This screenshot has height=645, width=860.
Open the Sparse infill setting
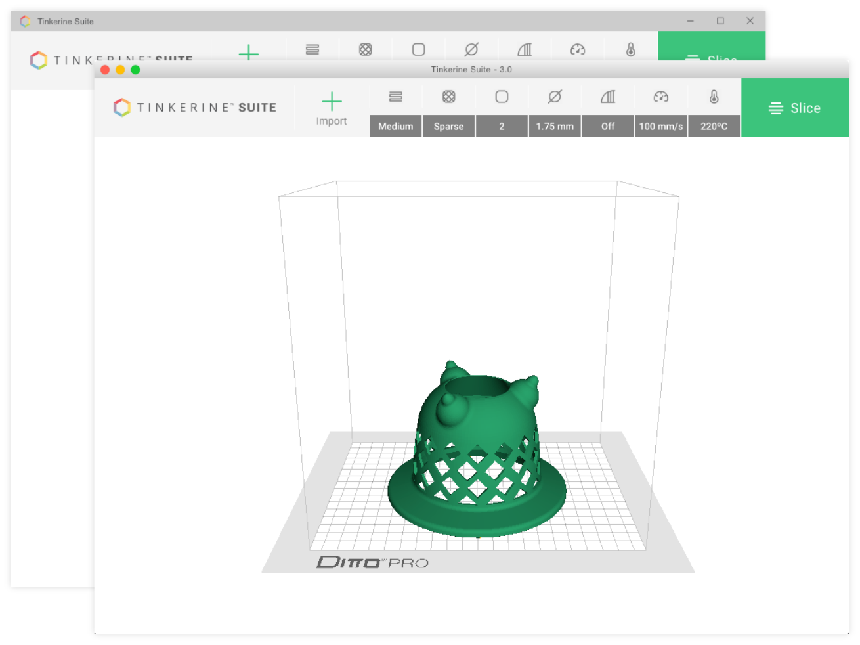pyautogui.click(x=448, y=126)
